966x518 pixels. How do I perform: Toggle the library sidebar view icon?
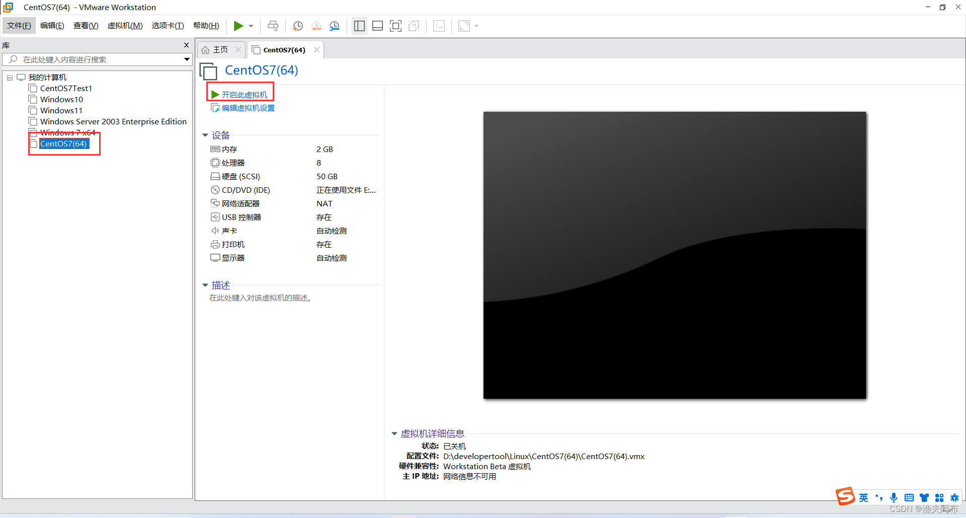coord(359,26)
